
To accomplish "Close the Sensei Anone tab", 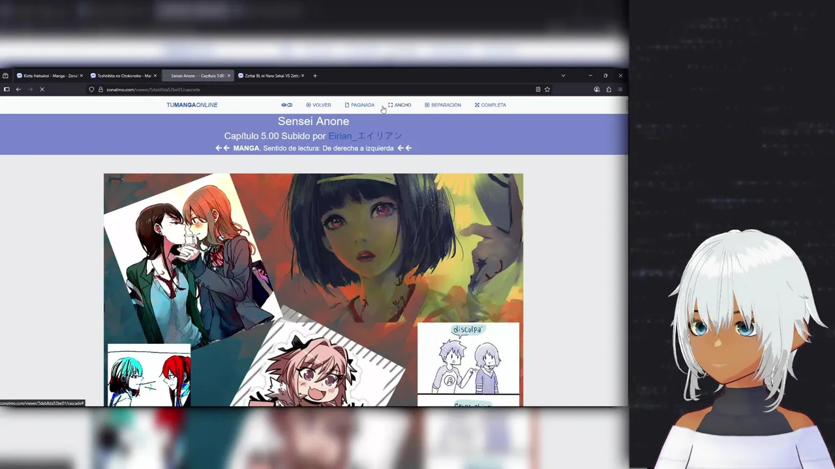I will (x=229, y=76).
